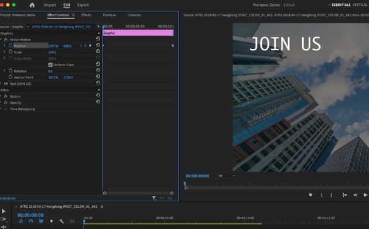Click the Rotation value 0.0

pos(50,71)
